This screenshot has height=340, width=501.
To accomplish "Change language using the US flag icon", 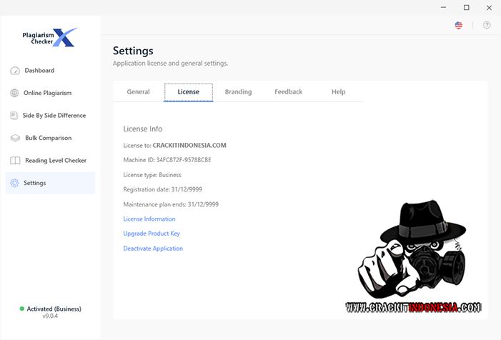I will pos(458,25).
